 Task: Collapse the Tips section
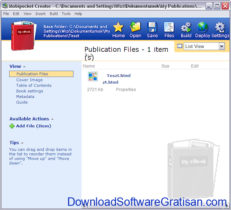pos(22,143)
